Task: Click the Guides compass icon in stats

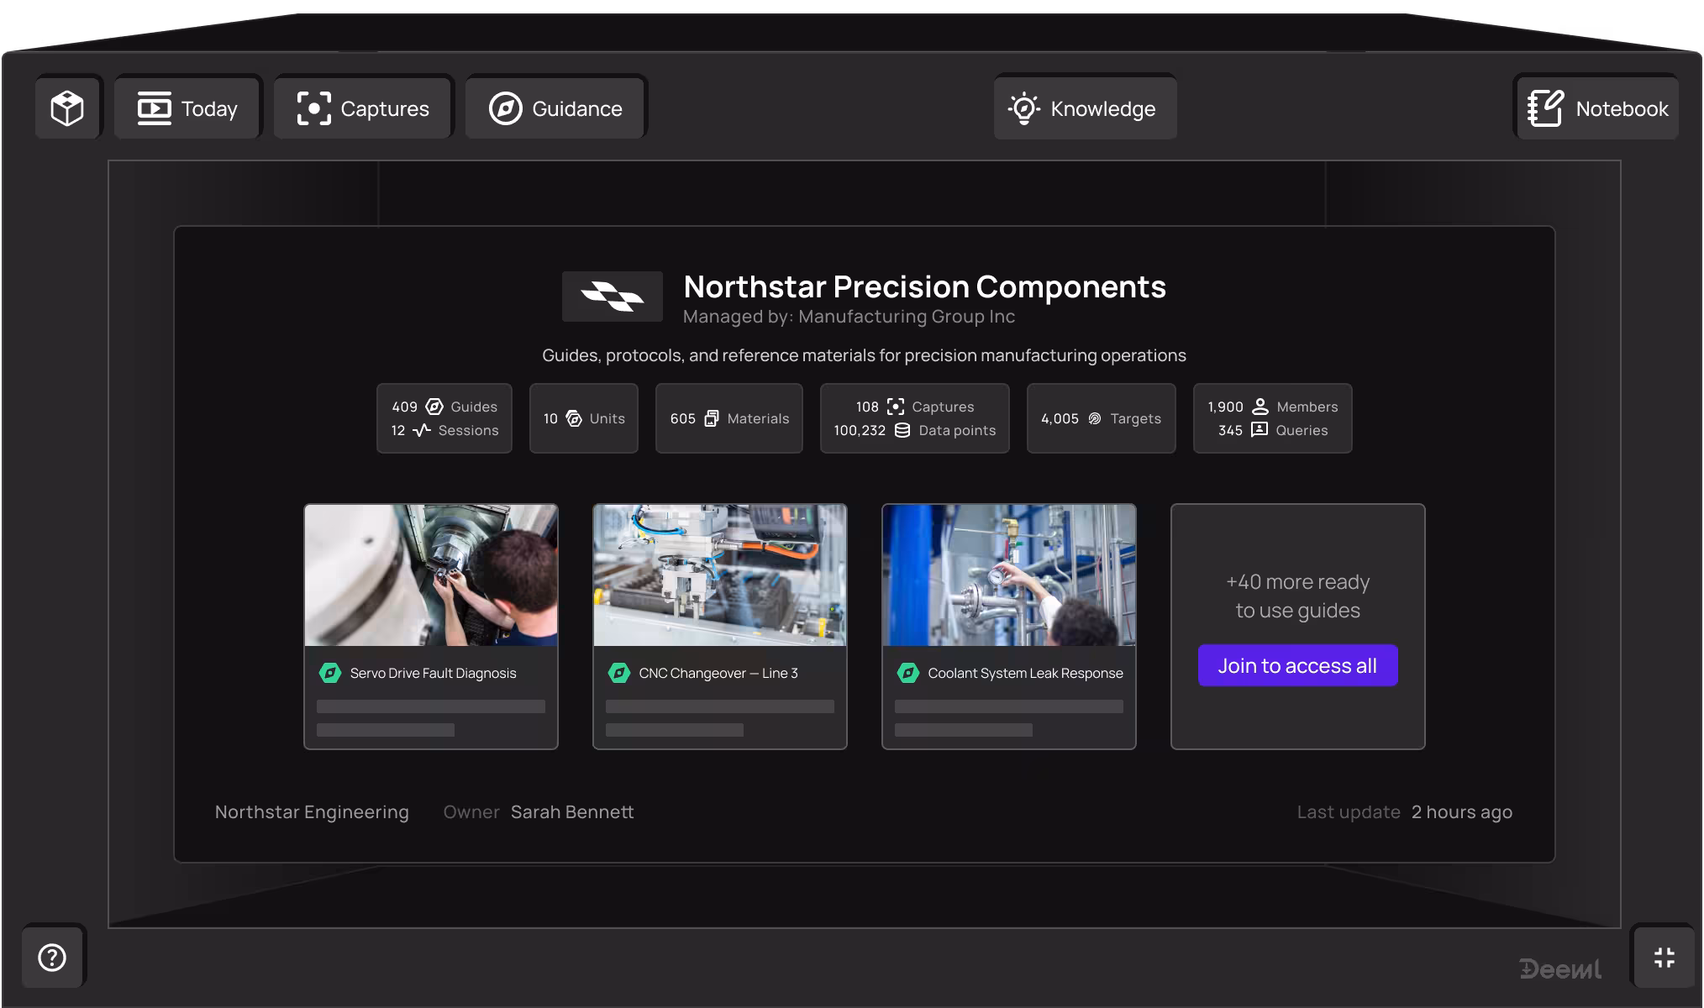Action: [x=434, y=407]
